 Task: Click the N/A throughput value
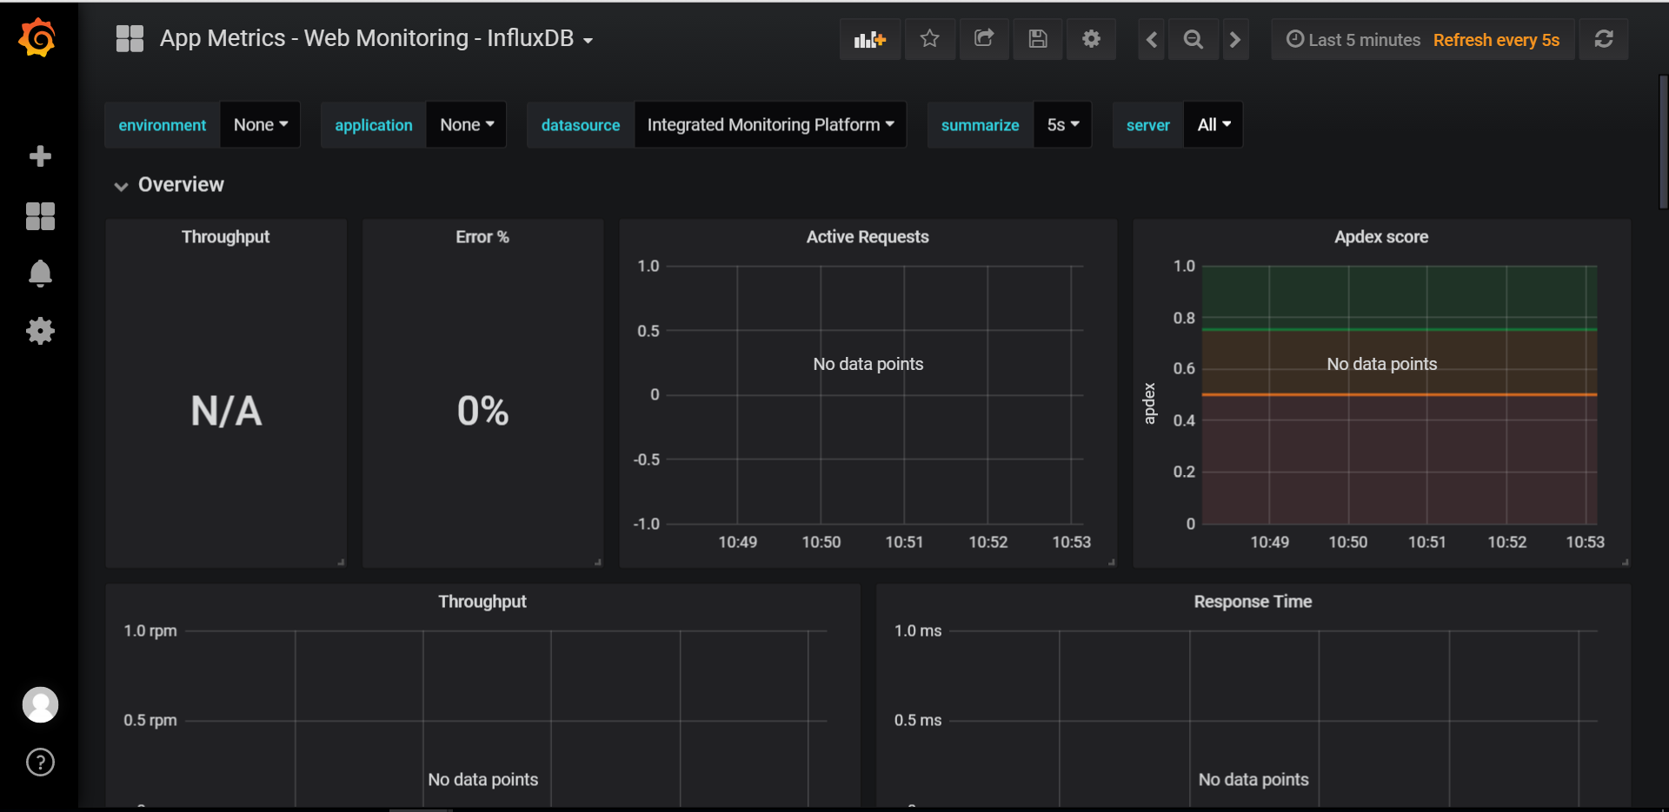click(226, 411)
